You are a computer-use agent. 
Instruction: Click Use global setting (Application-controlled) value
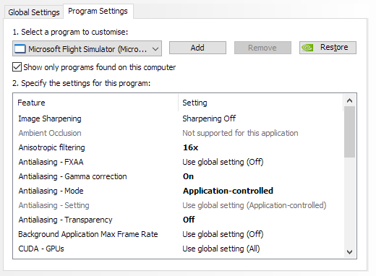(x=255, y=205)
